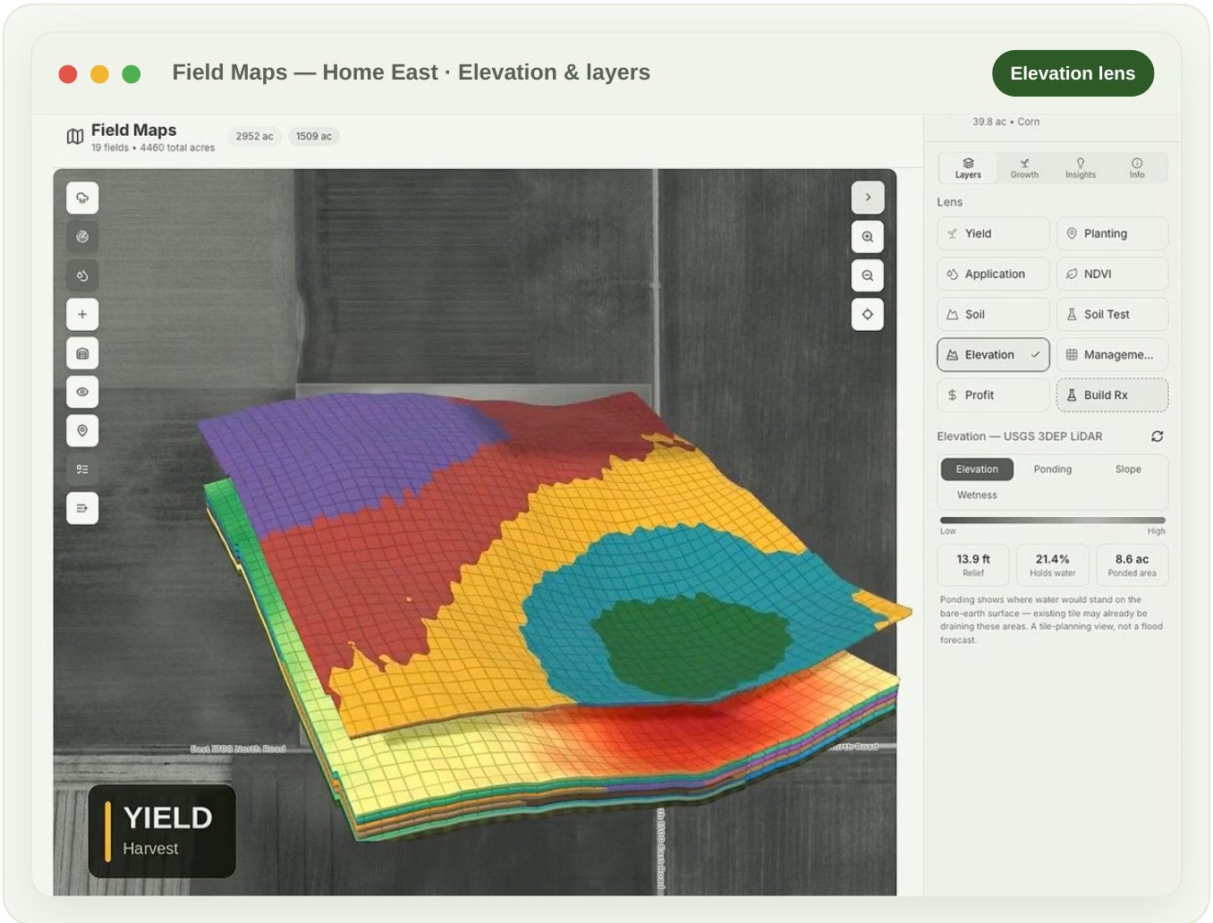This screenshot has height=923, width=1213.
Task: Click the 8.6 ac Ponded area card
Action: (x=1132, y=564)
